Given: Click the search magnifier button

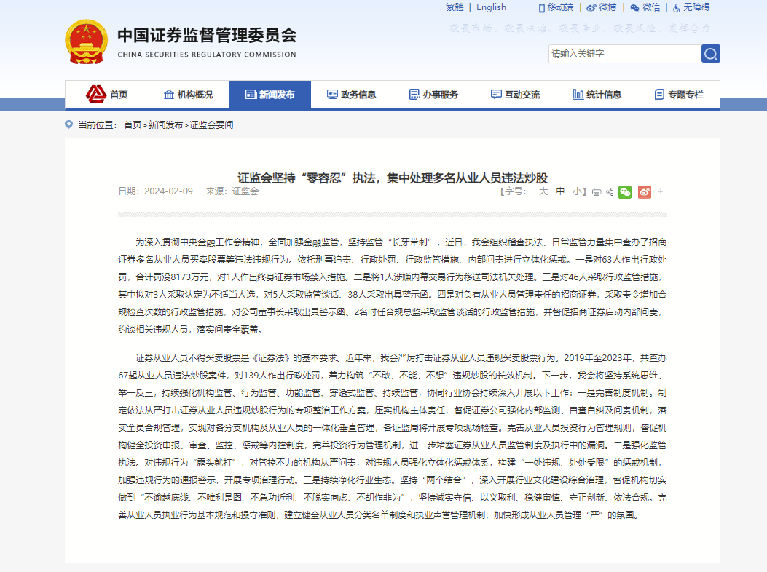Looking at the screenshot, I should (709, 53).
